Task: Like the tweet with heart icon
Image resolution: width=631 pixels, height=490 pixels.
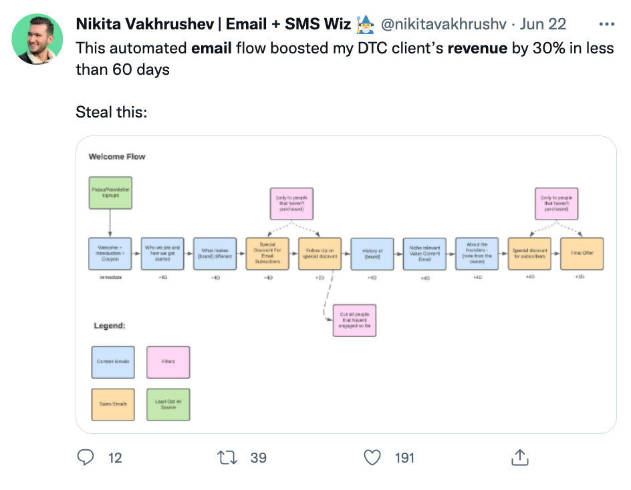Action: (x=372, y=457)
